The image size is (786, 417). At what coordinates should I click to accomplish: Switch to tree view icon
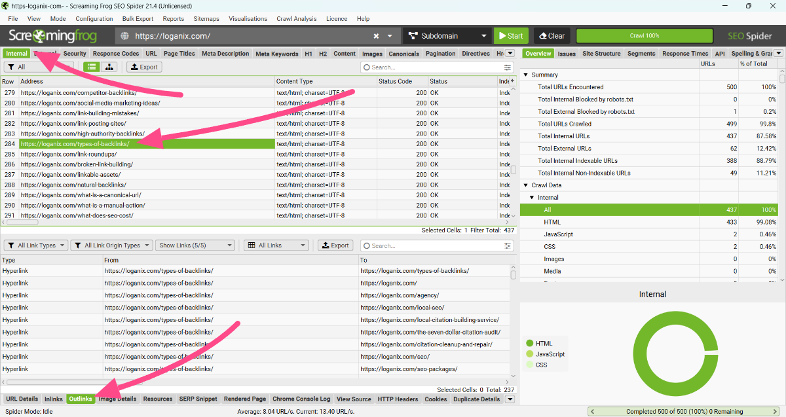point(108,67)
